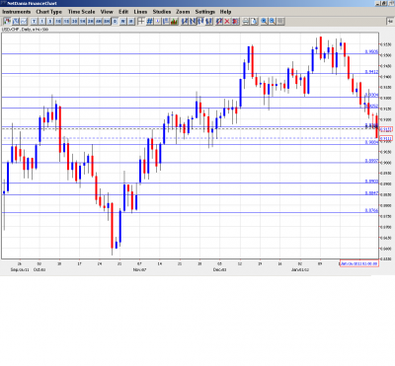Select the tick (T) time scale button

(34, 22)
